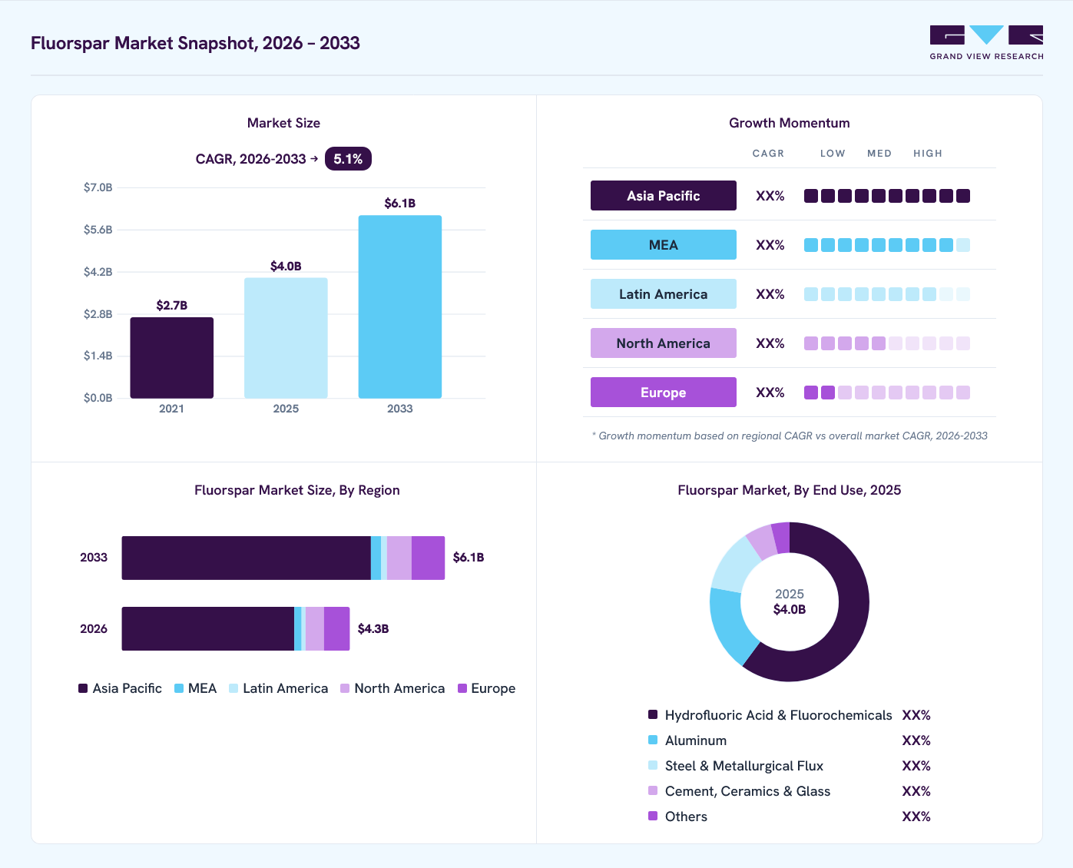The width and height of the screenshot is (1073, 868).
Task: Select the MEA region label in Growth Momentum
Action: point(664,245)
